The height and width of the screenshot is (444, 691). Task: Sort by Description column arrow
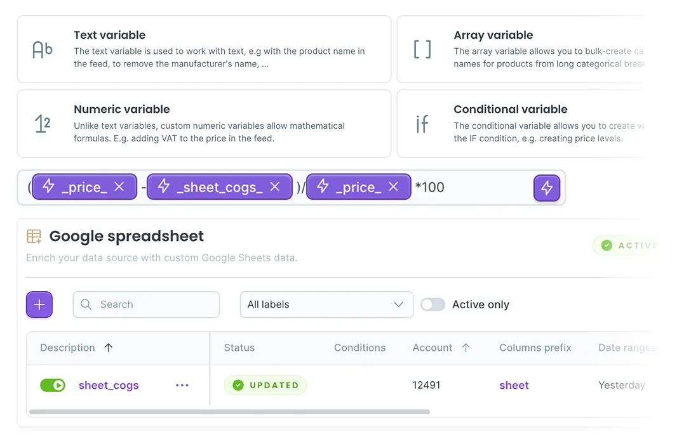(x=109, y=348)
